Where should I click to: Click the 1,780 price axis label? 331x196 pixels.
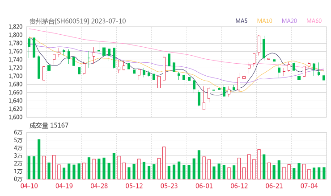click(15, 43)
